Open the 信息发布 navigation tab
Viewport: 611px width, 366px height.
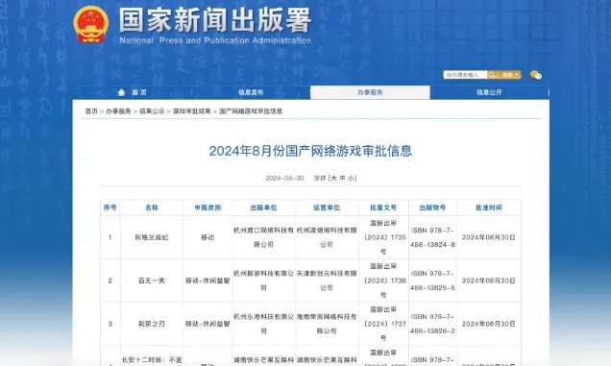pyautogui.click(x=251, y=92)
